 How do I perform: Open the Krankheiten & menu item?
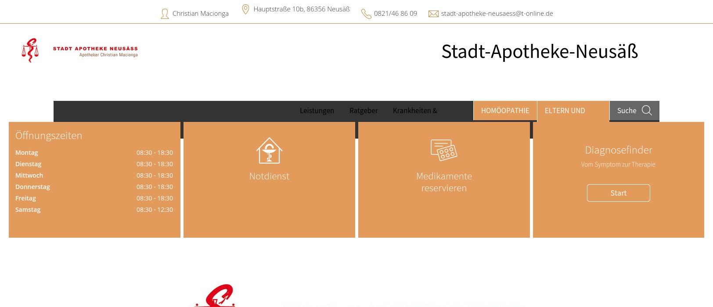[415, 111]
